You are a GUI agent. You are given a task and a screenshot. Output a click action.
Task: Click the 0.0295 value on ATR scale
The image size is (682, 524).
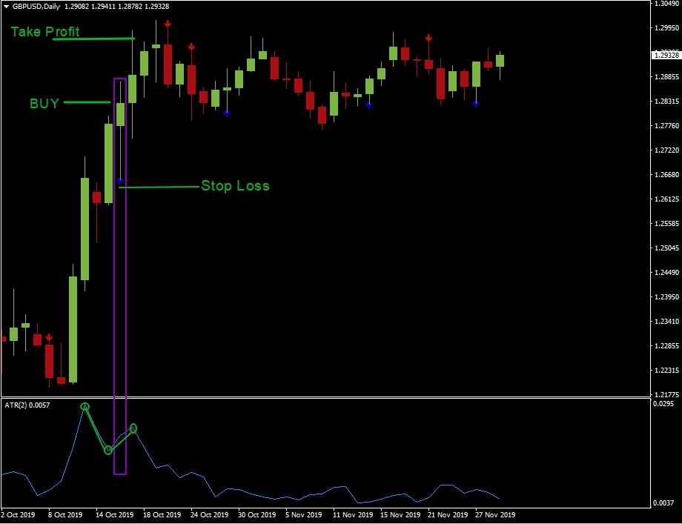665,404
